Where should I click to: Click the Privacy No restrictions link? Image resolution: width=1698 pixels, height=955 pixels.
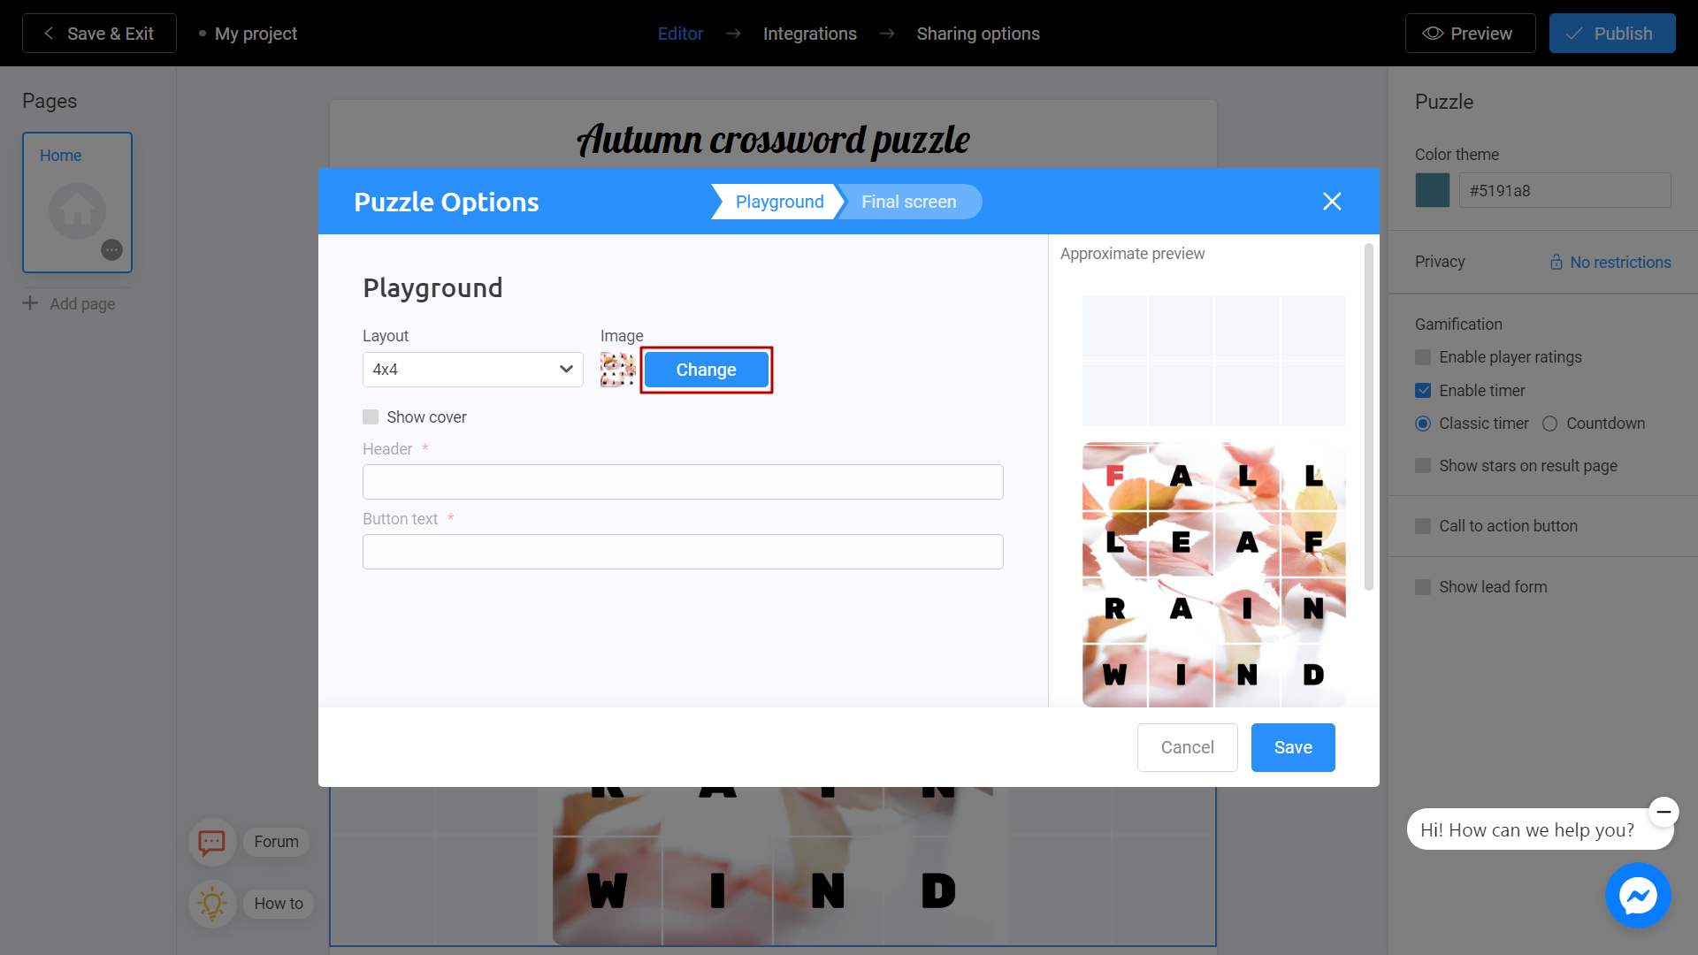tap(1610, 261)
